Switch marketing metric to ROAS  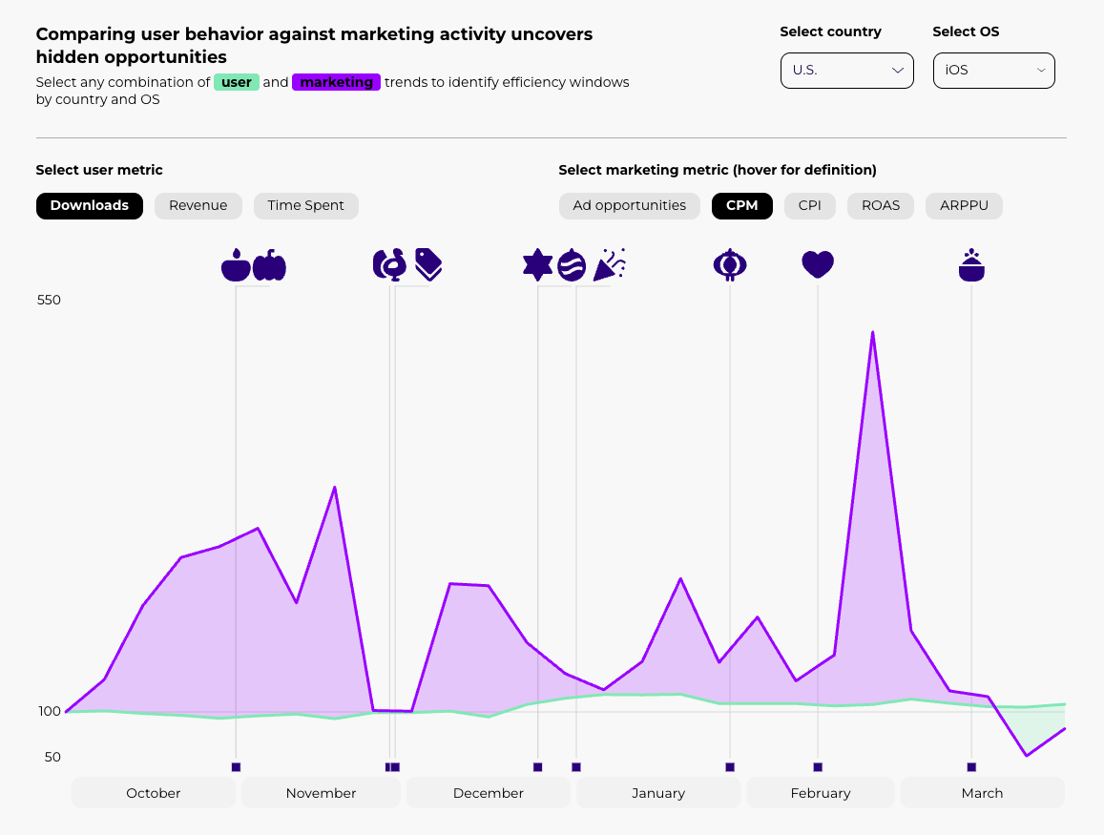point(881,205)
